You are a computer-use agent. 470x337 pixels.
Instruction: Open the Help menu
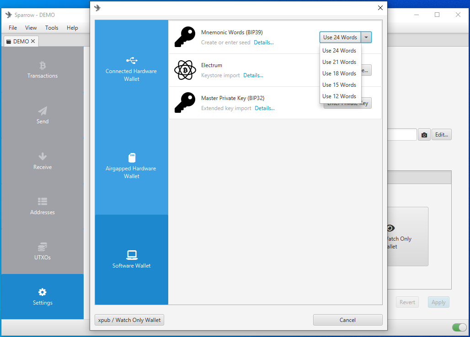(72, 28)
